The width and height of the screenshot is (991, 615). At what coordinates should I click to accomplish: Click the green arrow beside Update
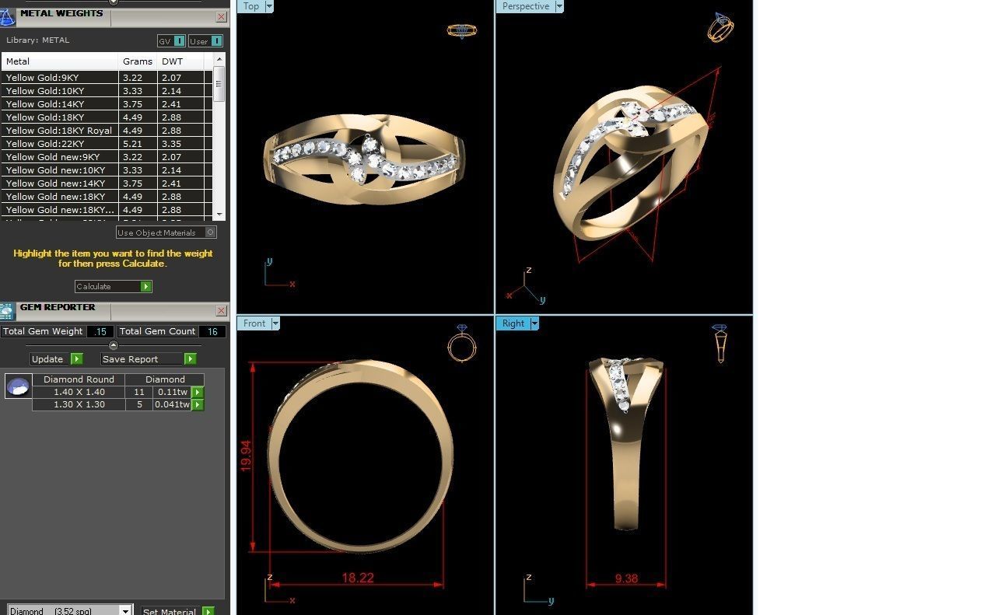coord(76,359)
